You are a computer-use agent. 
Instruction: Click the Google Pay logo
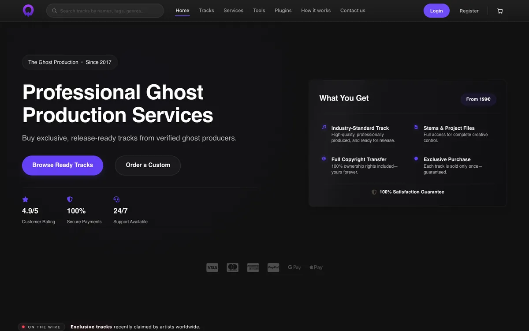click(x=294, y=267)
